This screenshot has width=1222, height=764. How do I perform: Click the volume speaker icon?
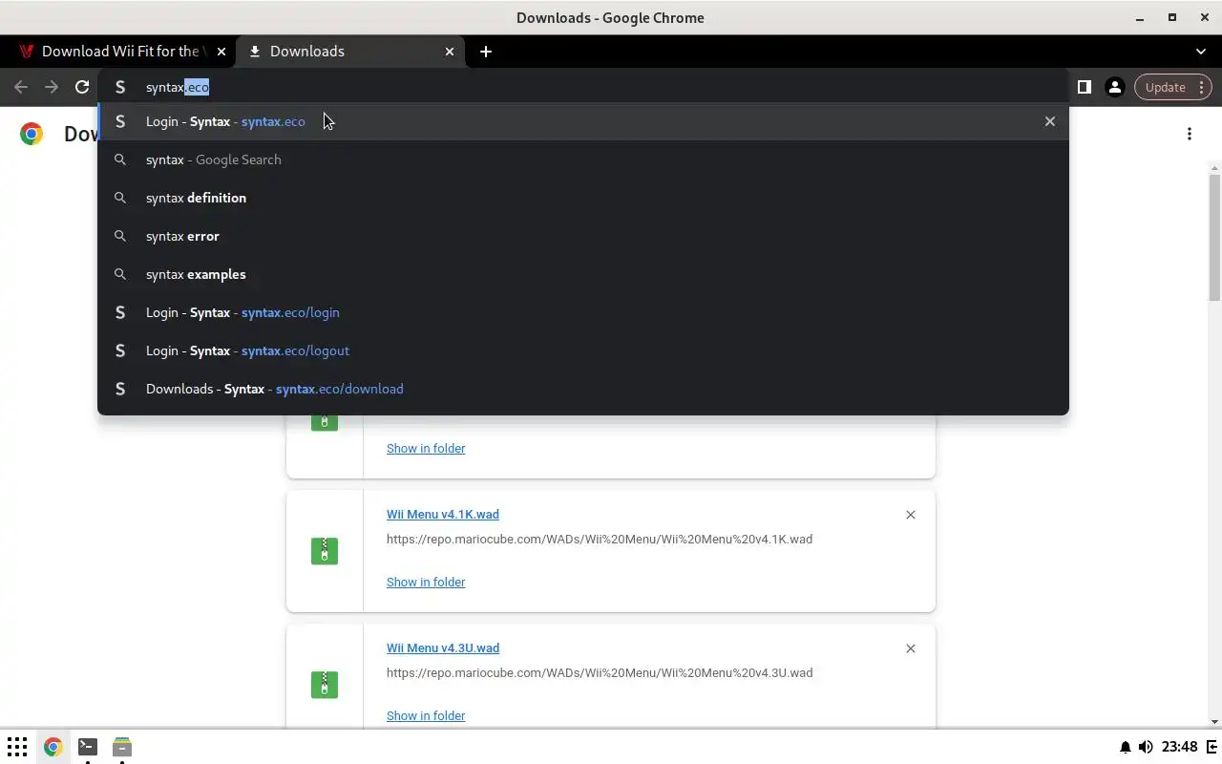(x=1146, y=747)
